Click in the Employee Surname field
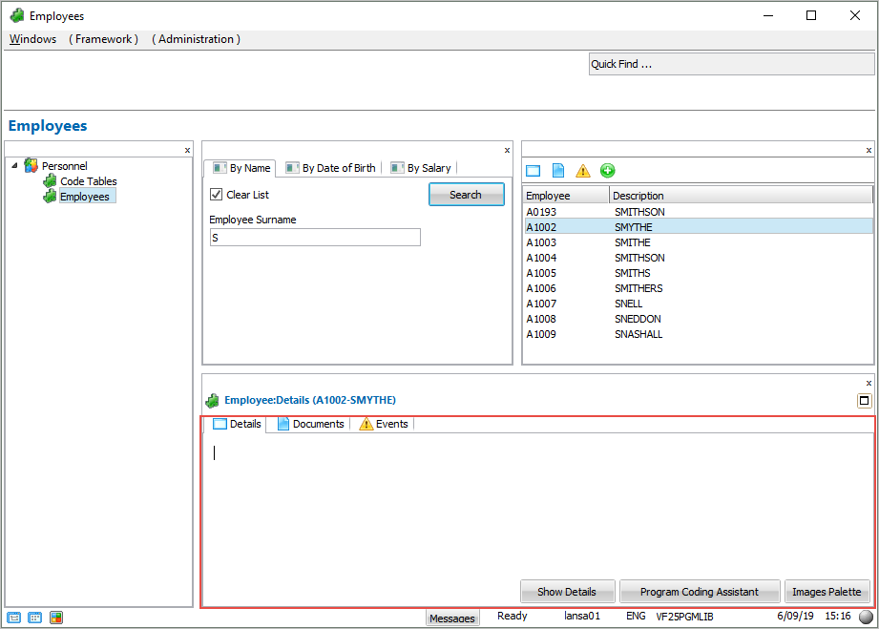The height and width of the screenshot is (629, 879). point(315,238)
